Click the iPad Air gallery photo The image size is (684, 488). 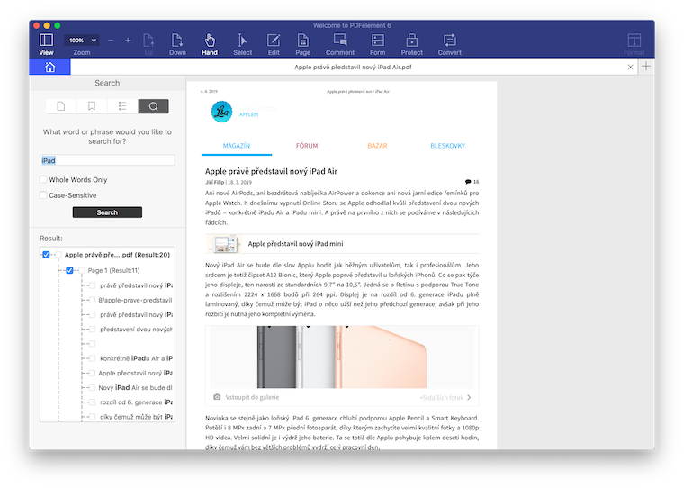click(x=342, y=357)
